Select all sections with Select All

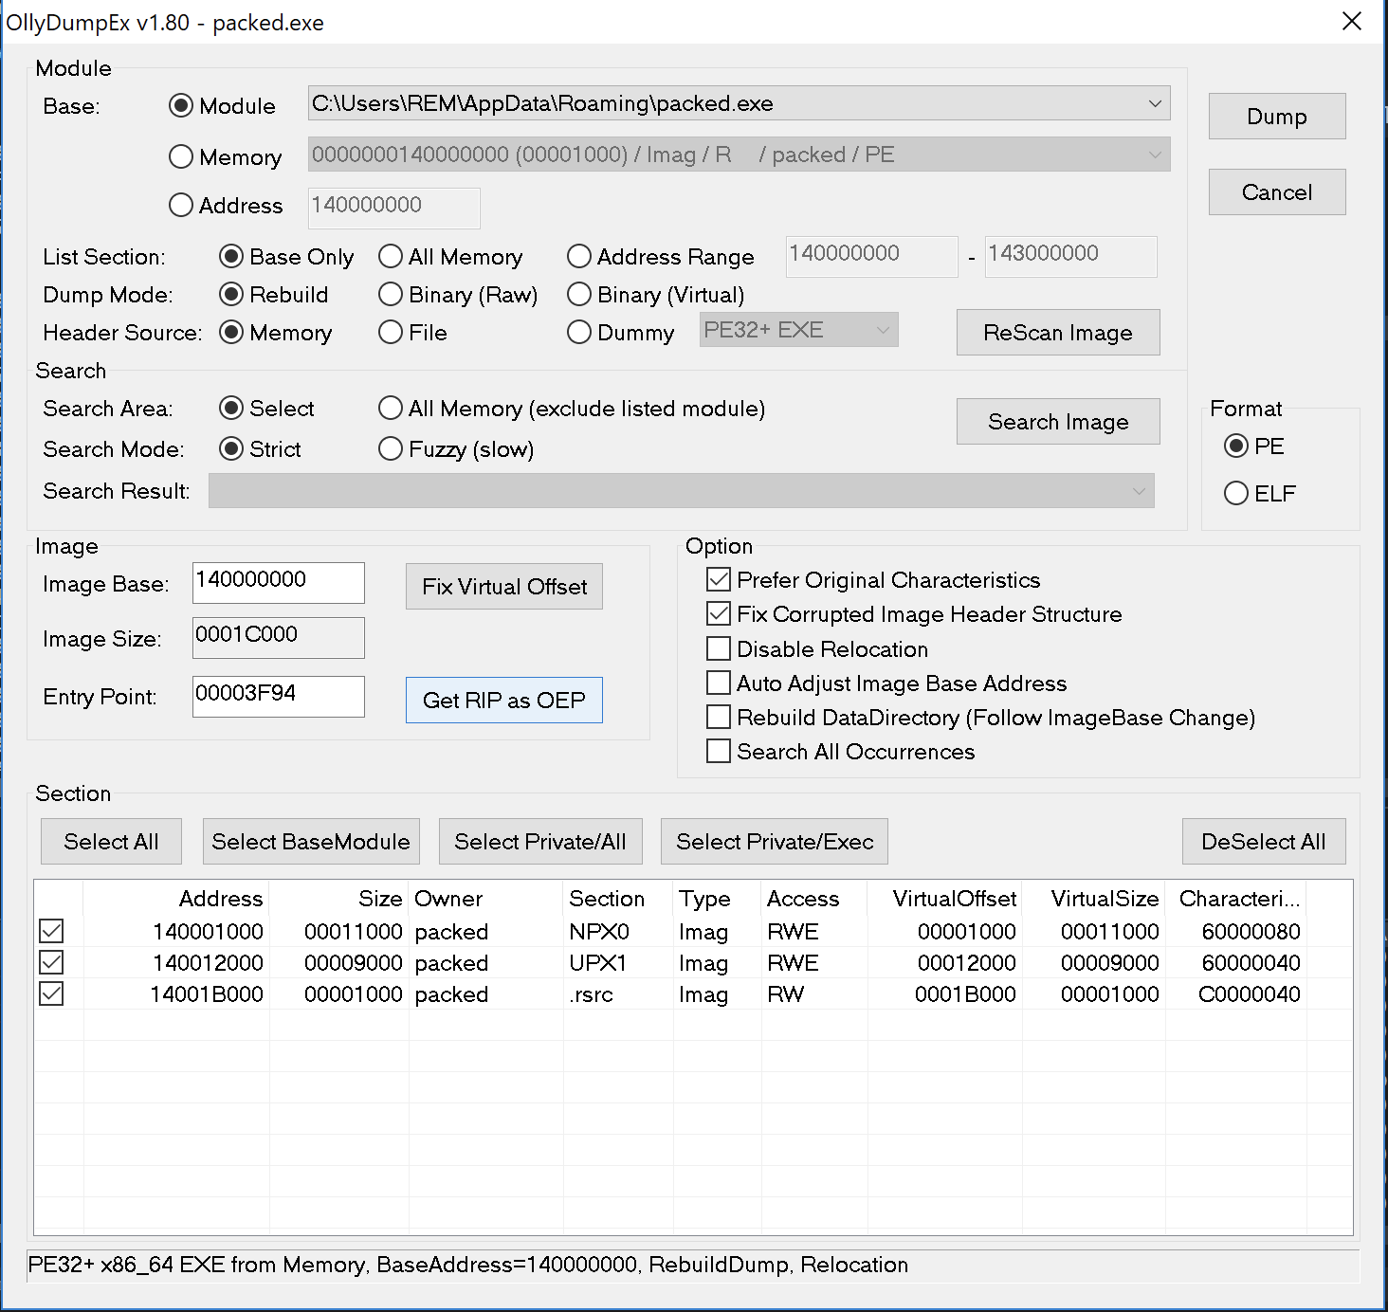point(111,841)
